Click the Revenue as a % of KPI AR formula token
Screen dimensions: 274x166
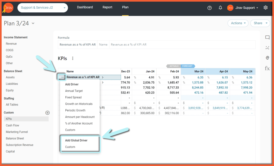coord(78,45)
